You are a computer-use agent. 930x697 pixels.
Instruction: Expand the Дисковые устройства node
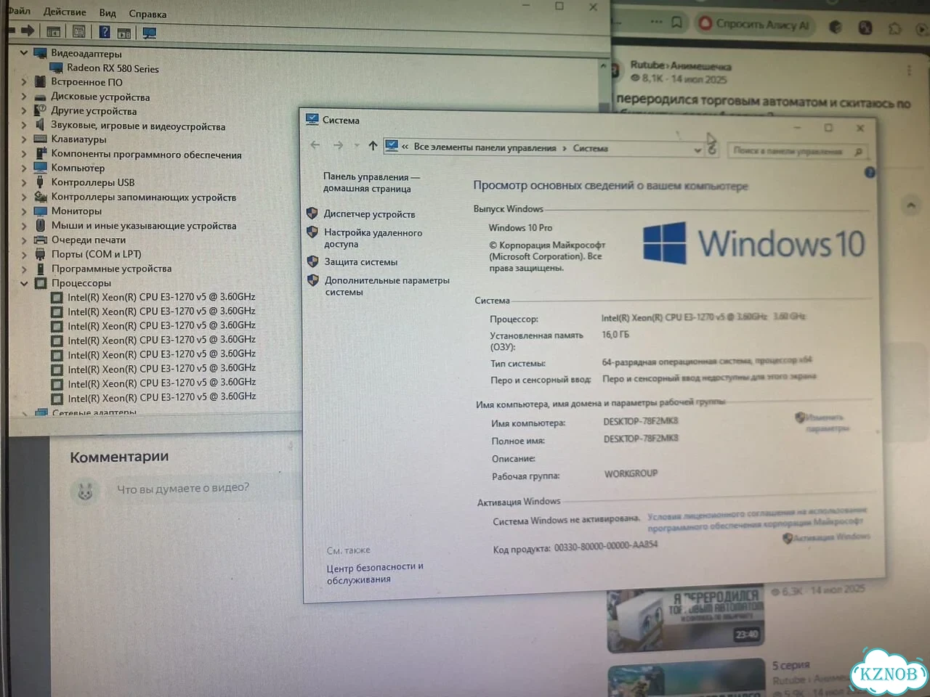tap(24, 96)
